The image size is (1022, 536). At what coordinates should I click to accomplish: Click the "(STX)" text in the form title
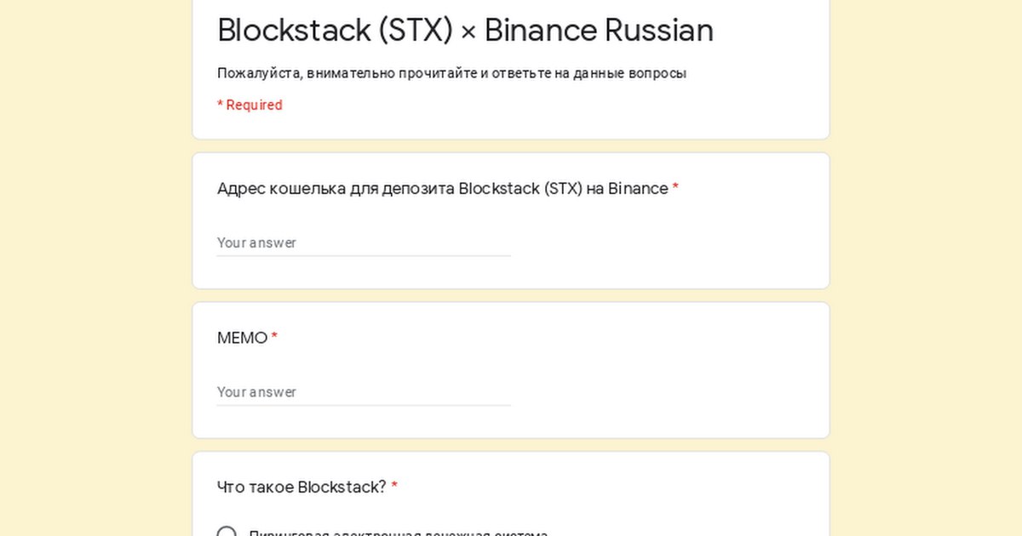point(414,31)
